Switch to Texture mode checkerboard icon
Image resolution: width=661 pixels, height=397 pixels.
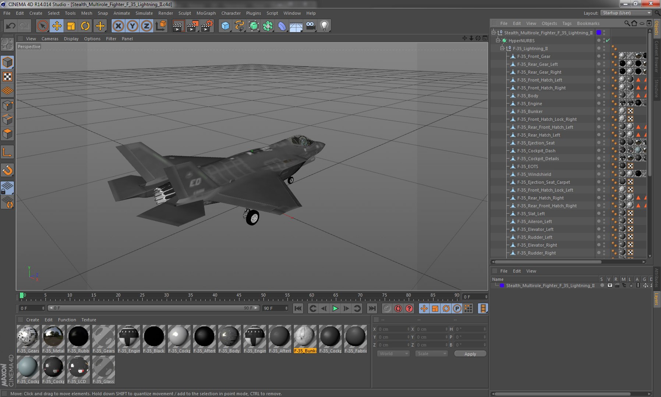point(7,76)
